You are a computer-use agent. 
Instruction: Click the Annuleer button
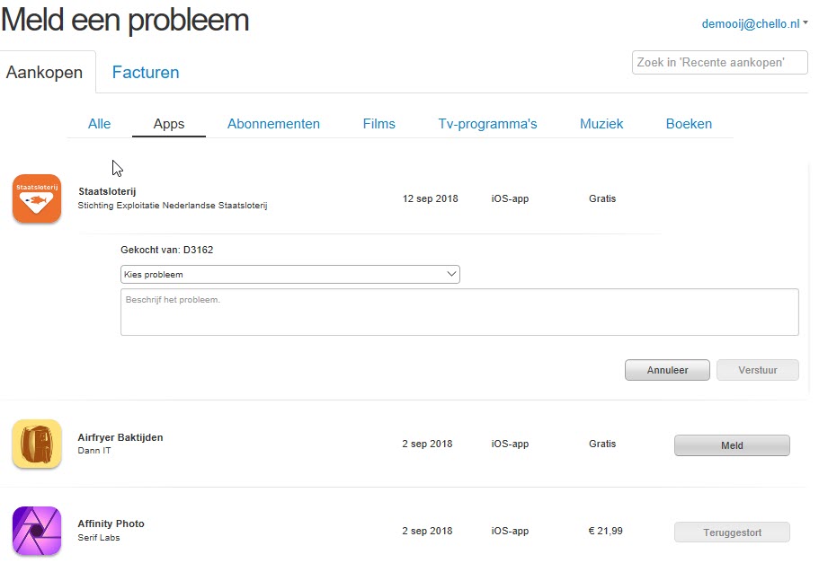[x=667, y=370]
